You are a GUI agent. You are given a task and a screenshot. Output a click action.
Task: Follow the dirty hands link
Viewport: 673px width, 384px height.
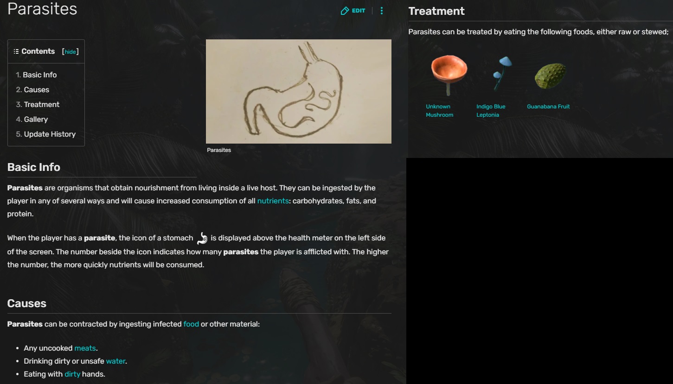coord(72,374)
